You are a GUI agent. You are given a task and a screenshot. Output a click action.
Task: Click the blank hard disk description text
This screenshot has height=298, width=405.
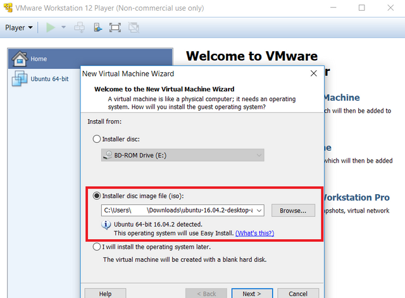coord(185,259)
